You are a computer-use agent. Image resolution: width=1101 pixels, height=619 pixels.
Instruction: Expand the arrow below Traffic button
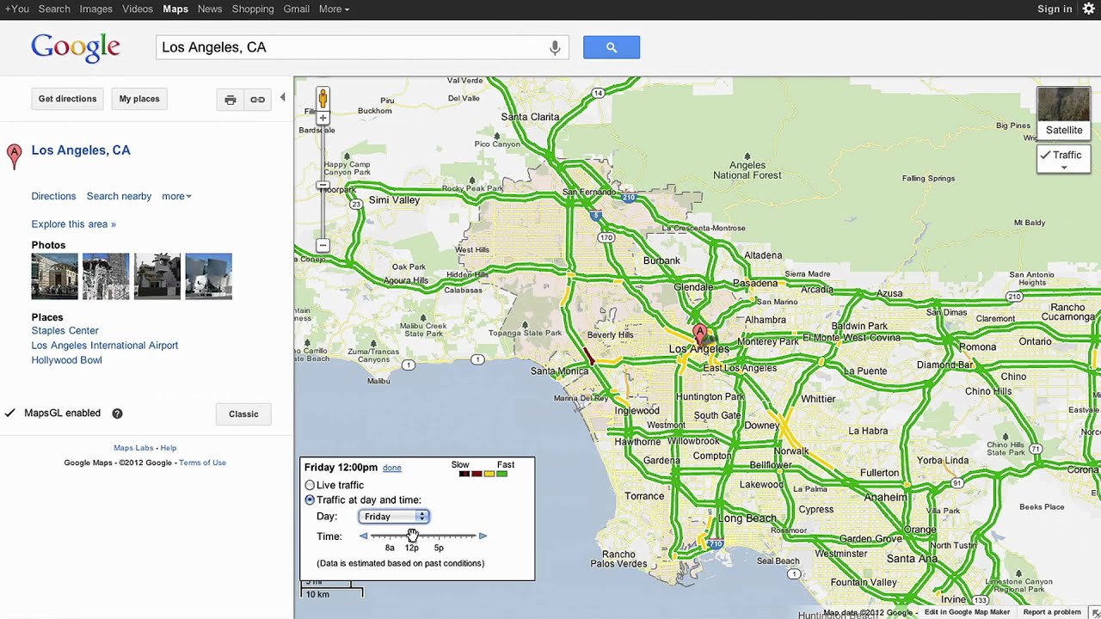[1064, 168]
